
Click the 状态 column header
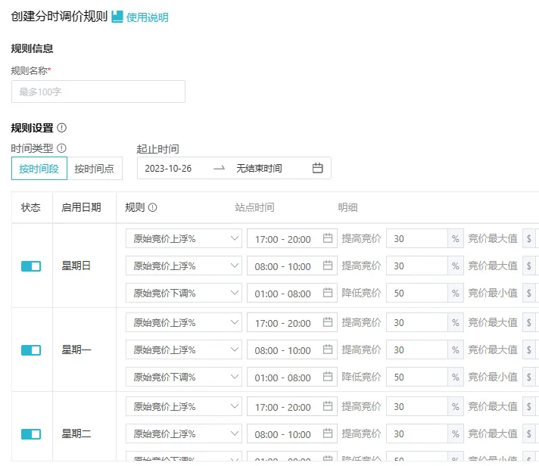[x=30, y=207]
